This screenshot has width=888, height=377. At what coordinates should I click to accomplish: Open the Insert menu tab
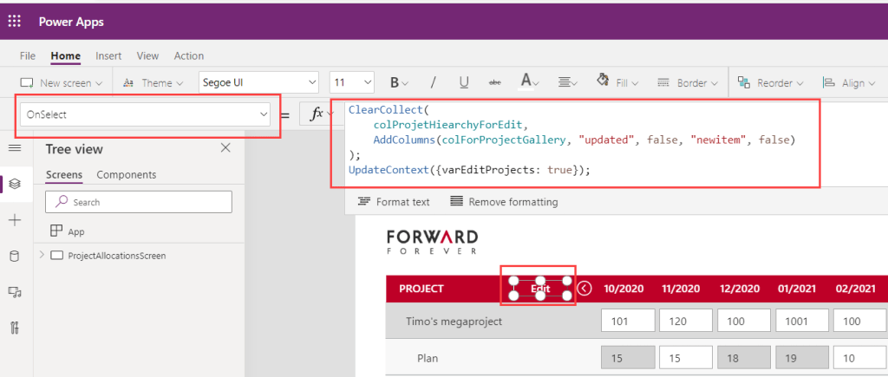coord(108,55)
